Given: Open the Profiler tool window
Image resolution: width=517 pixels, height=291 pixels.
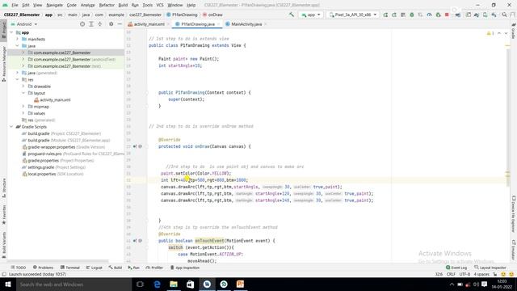Looking at the screenshot, I should coord(154,268).
